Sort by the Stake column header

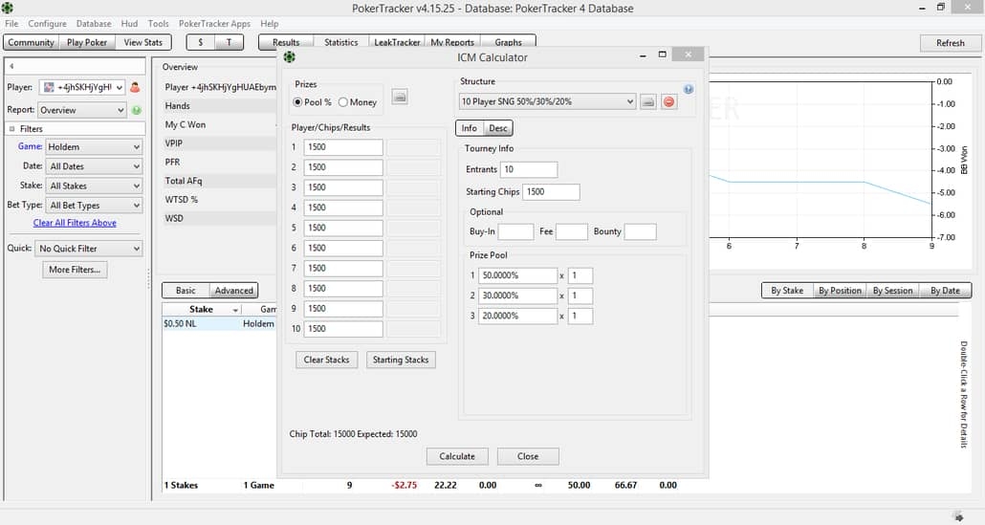tap(202, 310)
